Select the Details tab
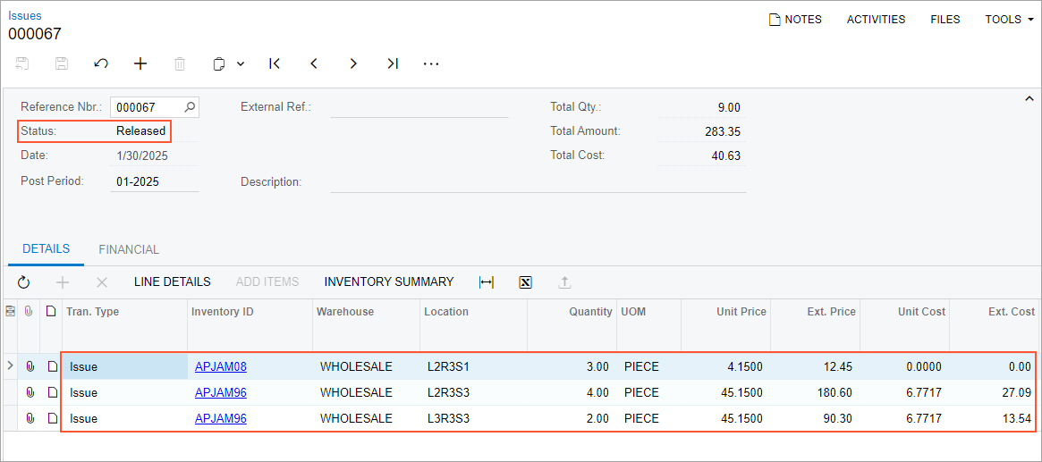This screenshot has height=462, width=1042. point(47,249)
